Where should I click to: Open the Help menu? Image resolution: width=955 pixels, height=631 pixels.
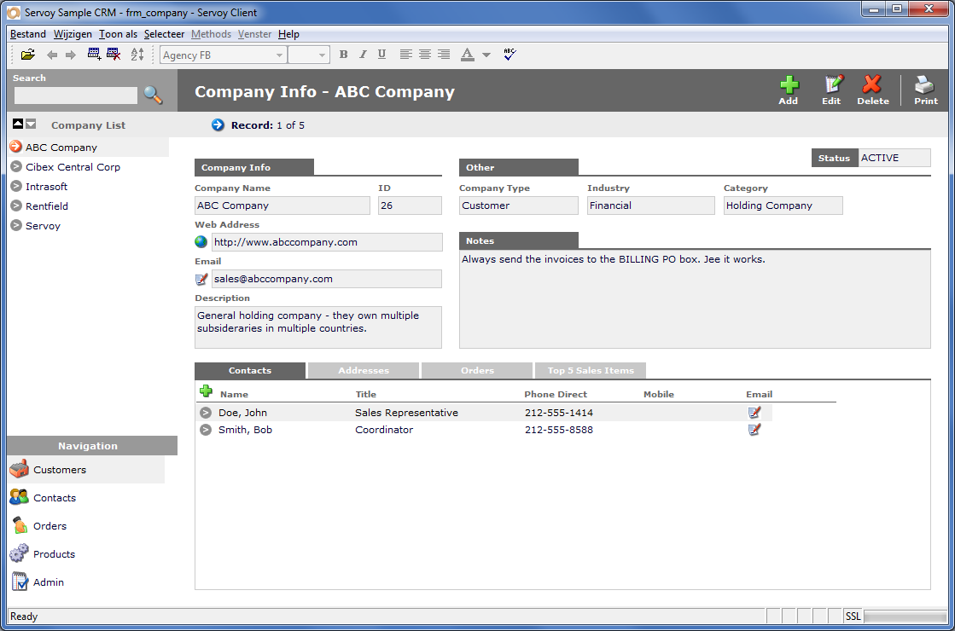[288, 34]
